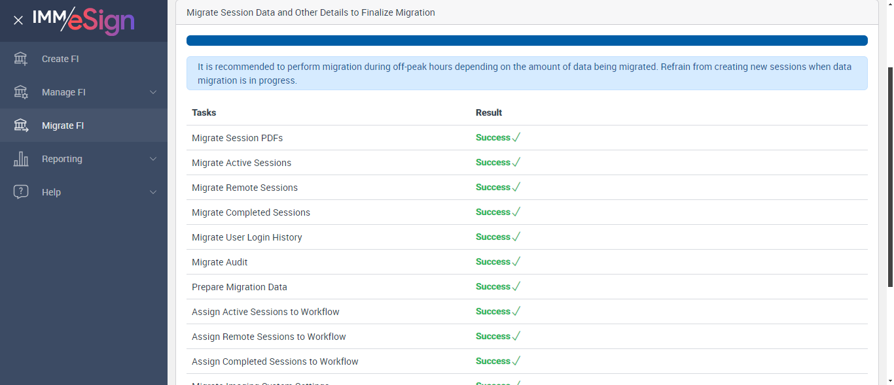The image size is (894, 385).
Task: Select Assign Remote Sessions to Workflow task
Action: (x=269, y=337)
